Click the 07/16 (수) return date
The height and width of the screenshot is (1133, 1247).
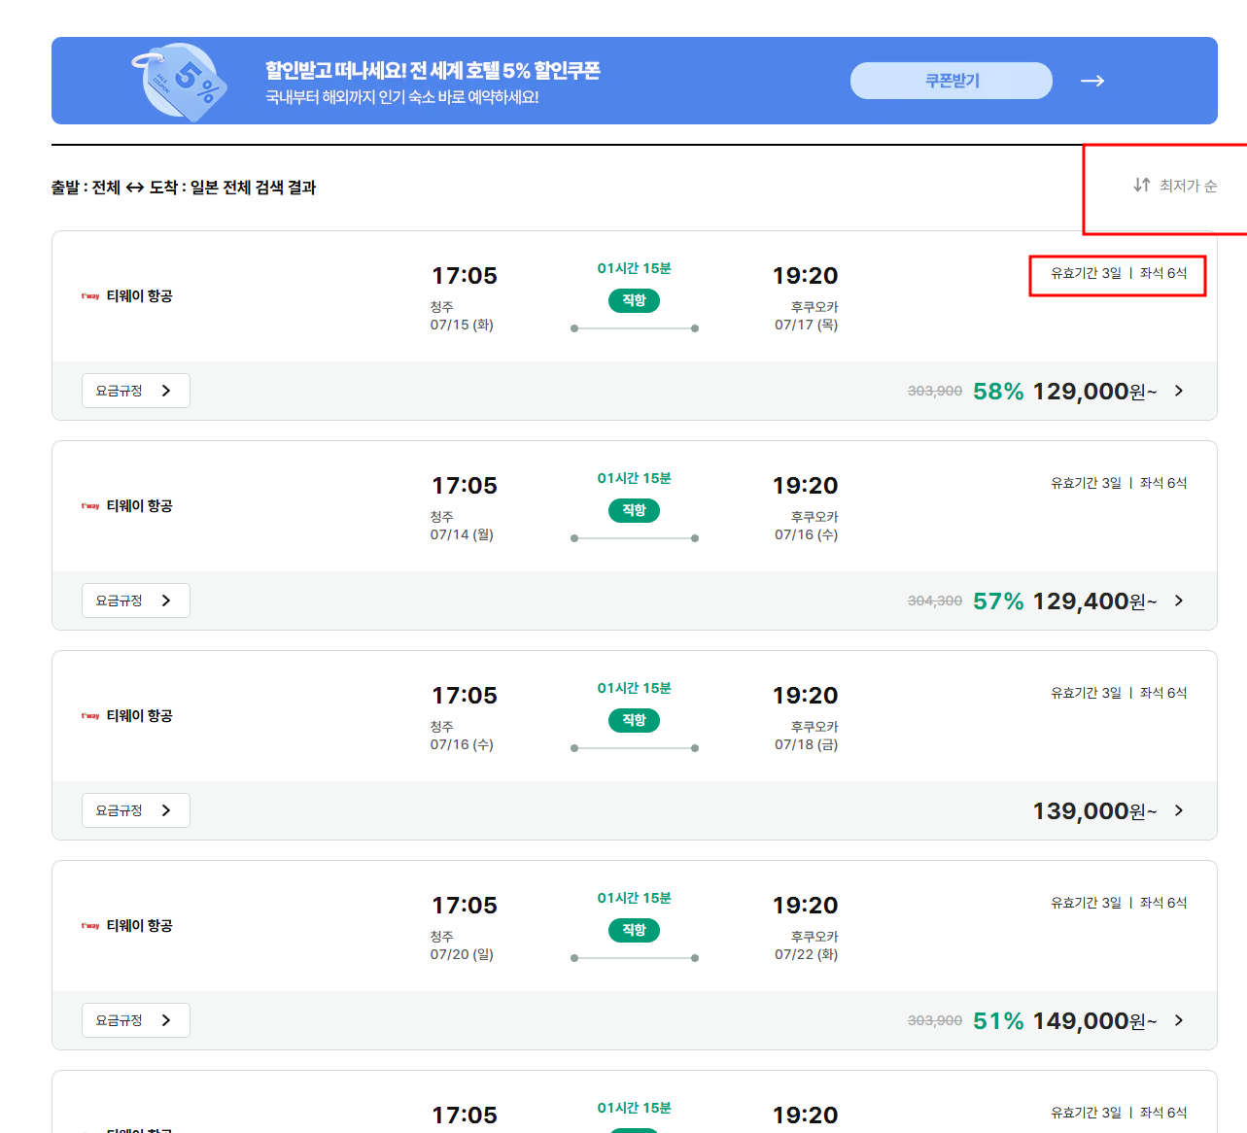(806, 534)
